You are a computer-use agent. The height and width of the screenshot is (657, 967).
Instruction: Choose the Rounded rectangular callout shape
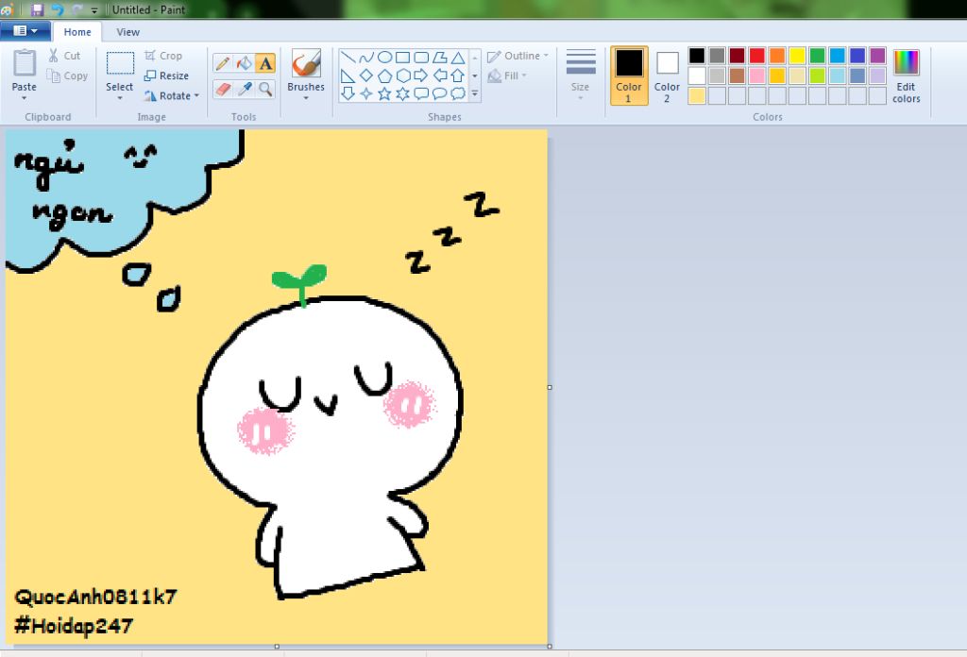coord(421,93)
